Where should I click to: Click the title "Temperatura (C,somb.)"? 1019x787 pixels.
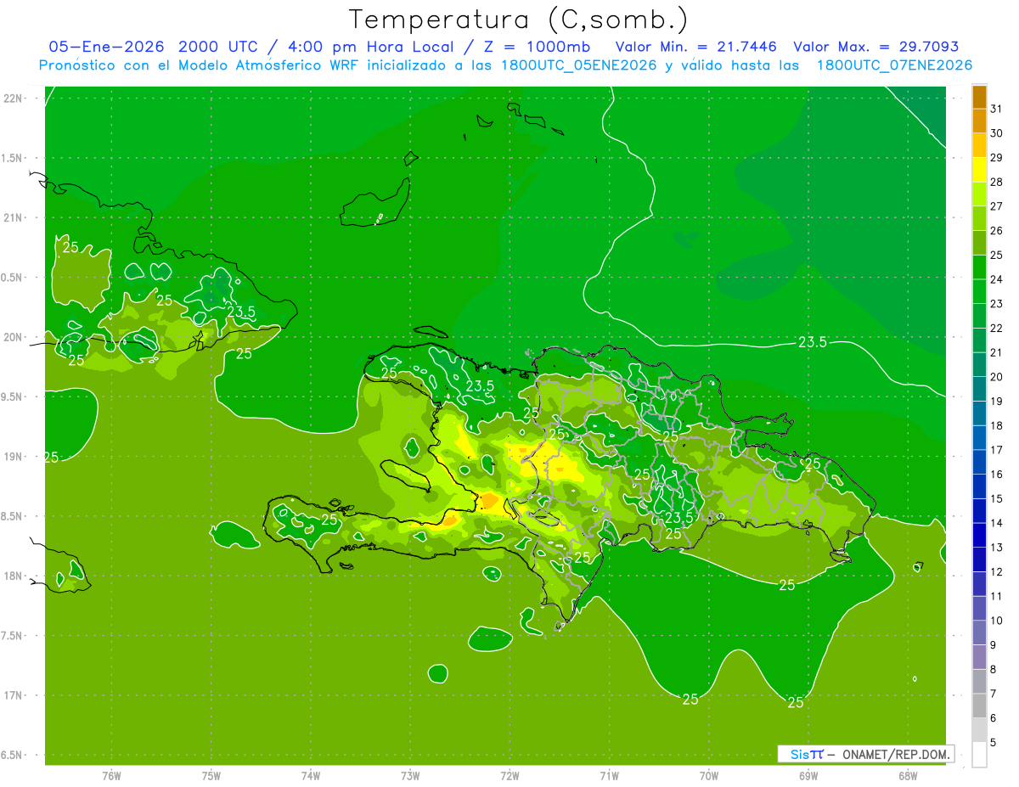(517, 19)
